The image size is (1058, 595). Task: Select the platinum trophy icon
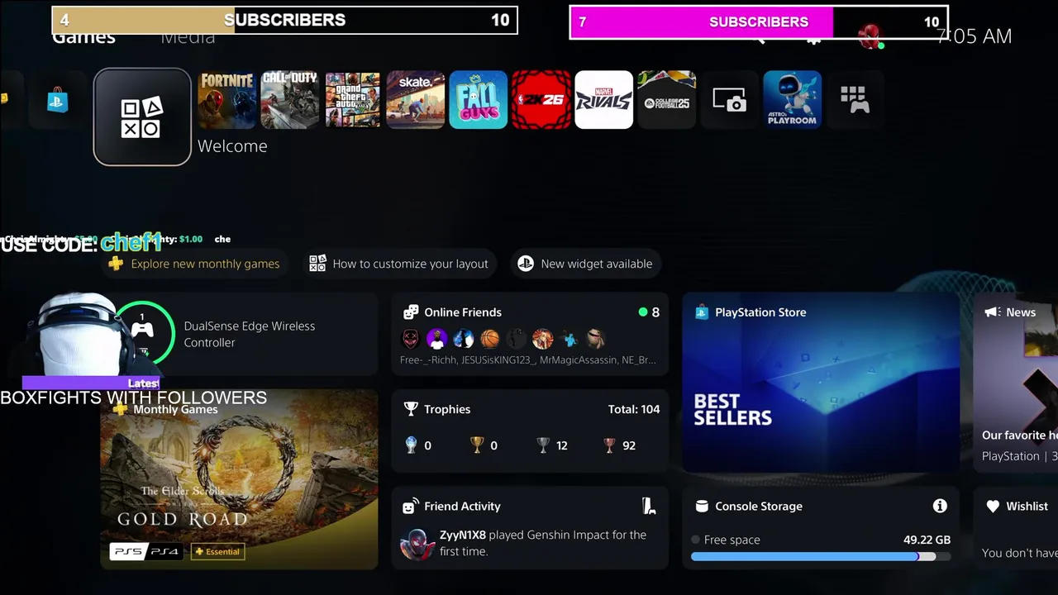pos(411,445)
